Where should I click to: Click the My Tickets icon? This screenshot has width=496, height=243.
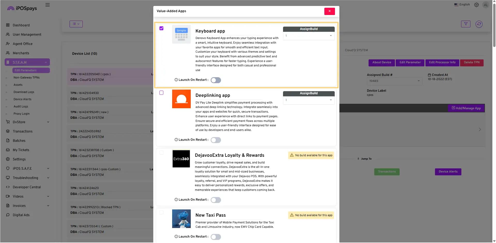pyautogui.click(x=8, y=150)
